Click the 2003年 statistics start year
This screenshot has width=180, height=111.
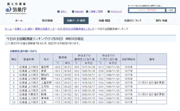pos(129,98)
